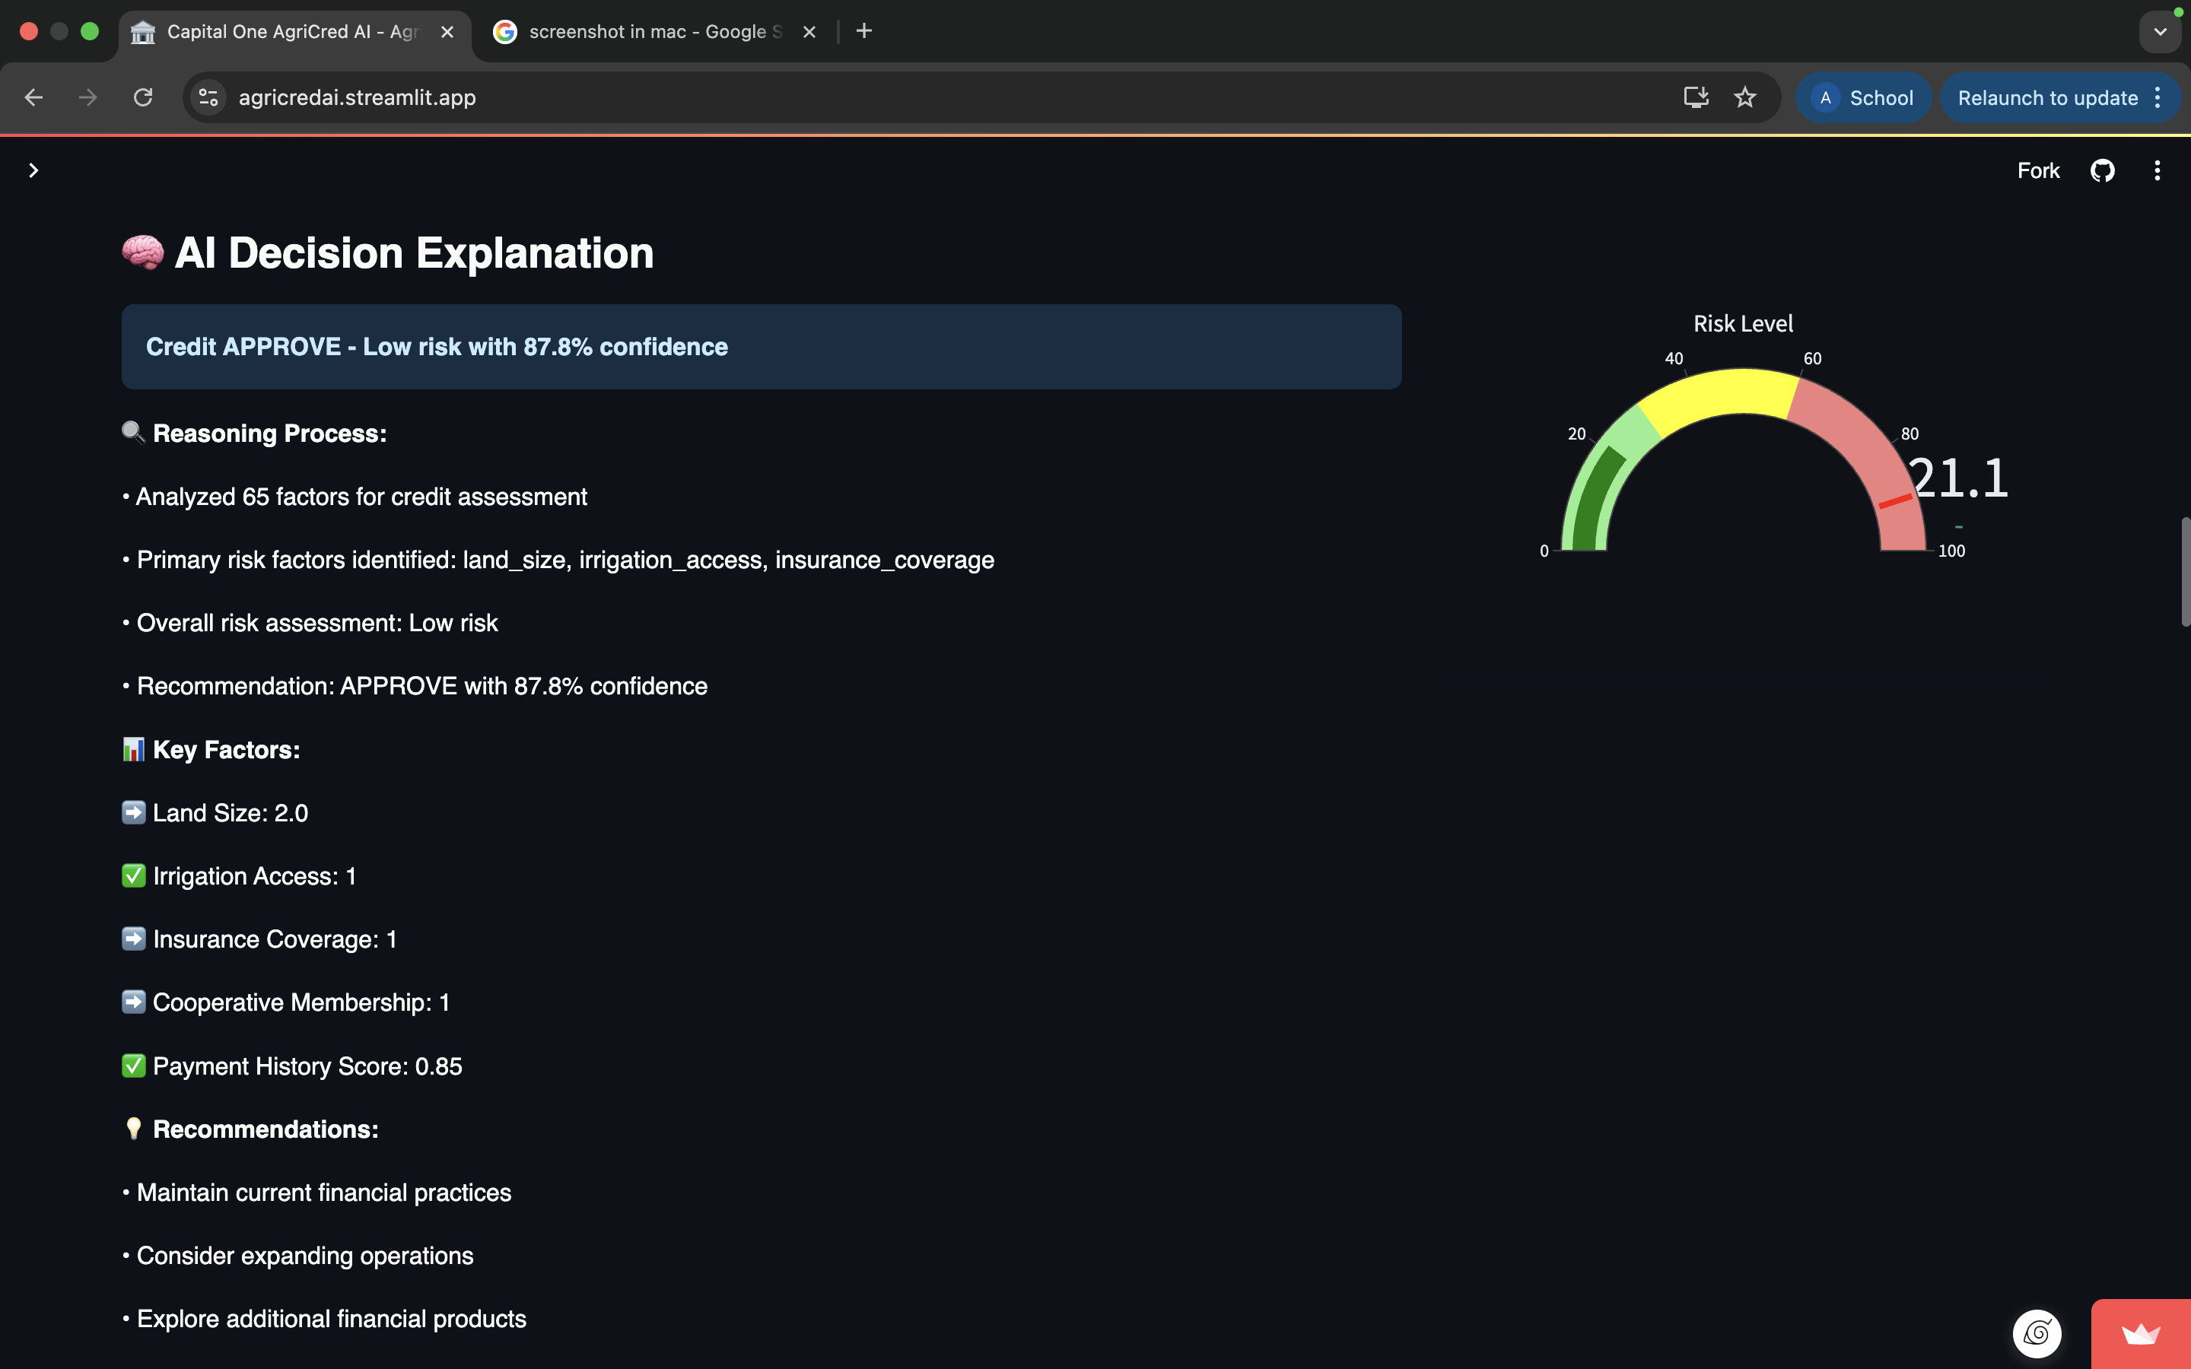
Task: Open the tab search dropdown arrow
Action: (2161, 32)
